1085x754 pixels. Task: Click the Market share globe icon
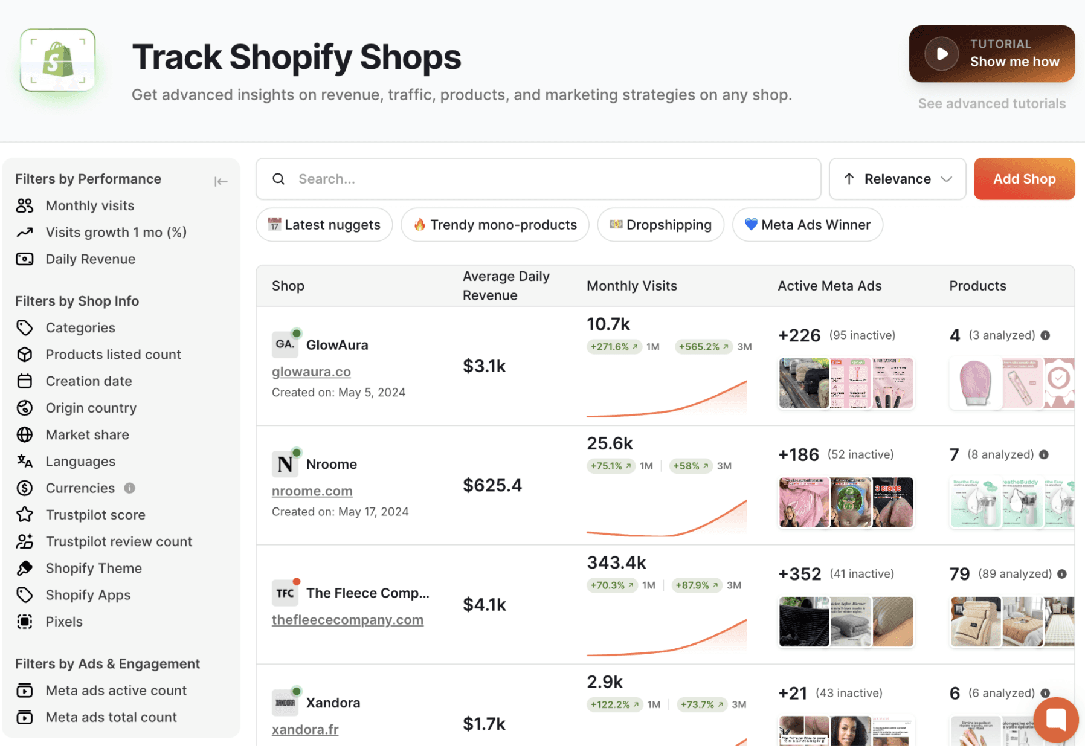click(25, 434)
